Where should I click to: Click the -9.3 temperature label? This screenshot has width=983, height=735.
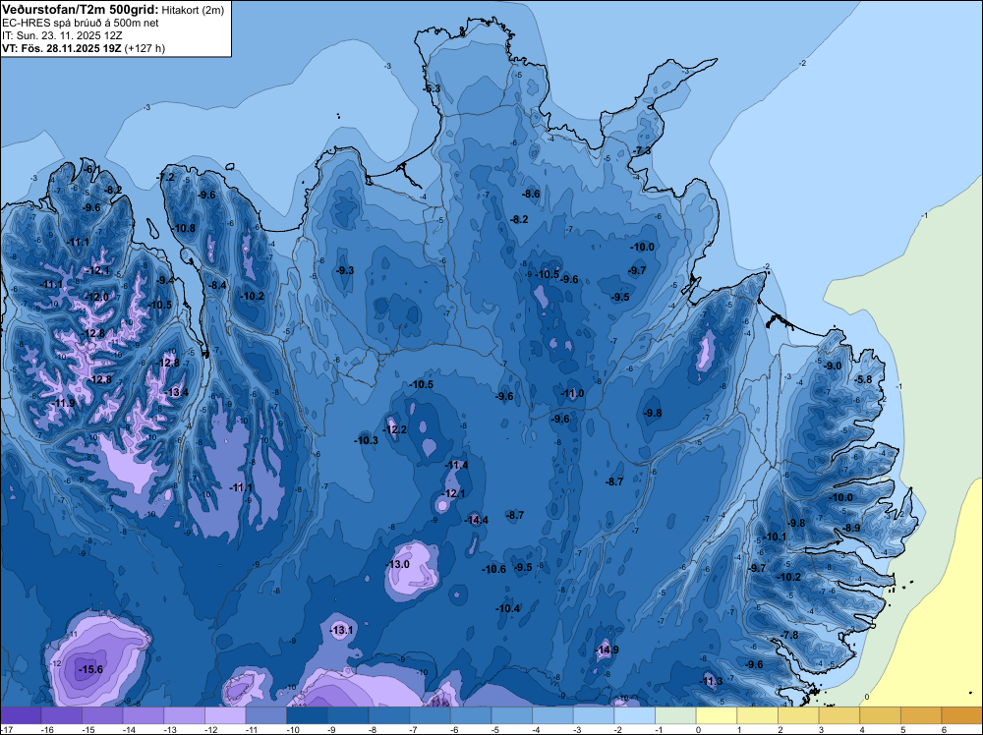[345, 270]
